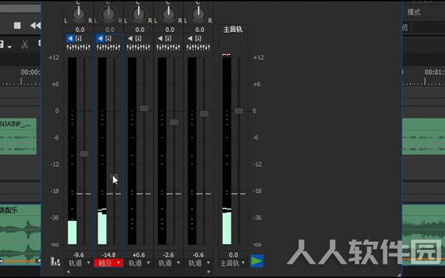Screen dimensions: 445x278
Task: Click bracketed arrow icon on -9.6 track
Action: (x=79, y=39)
